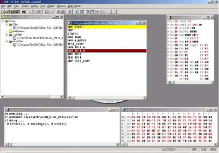The width and height of the screenshot is (219, 153).
Task: Click editor horizontal scroll right arrow
Action: (145, 98)
